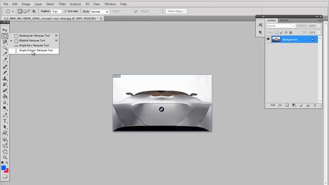This screenshot has width=329, height=185.
Task: Open the Layers panel options menu
Action: [x=319, y=21]
